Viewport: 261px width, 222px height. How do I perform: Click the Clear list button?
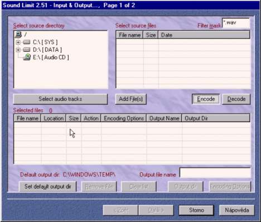pyautogui.click(x=139, y=186)
